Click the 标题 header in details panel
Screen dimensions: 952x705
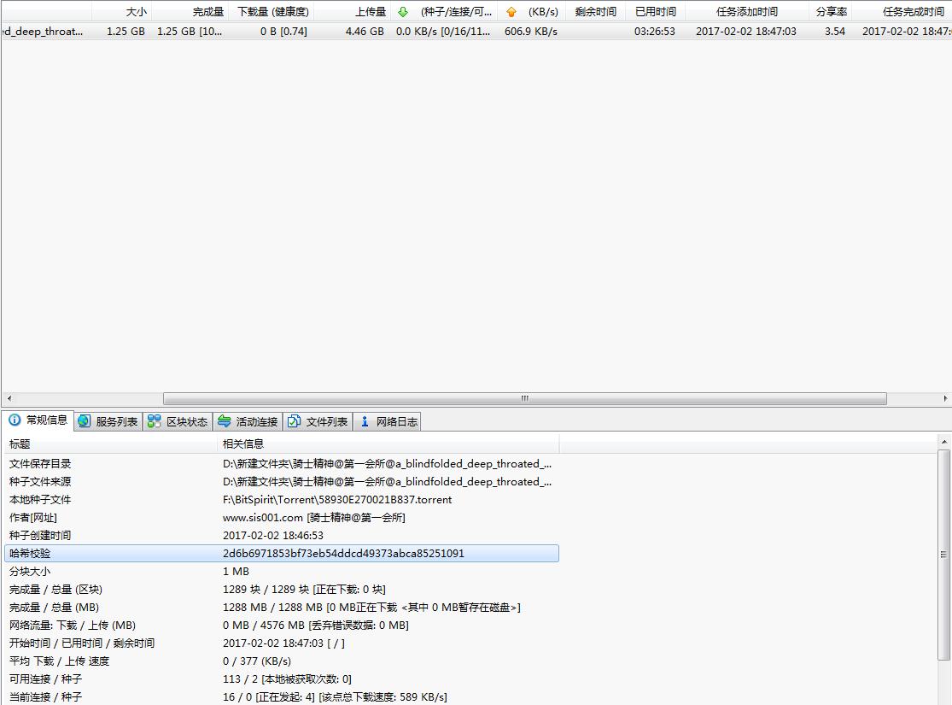tap(20, 444)
